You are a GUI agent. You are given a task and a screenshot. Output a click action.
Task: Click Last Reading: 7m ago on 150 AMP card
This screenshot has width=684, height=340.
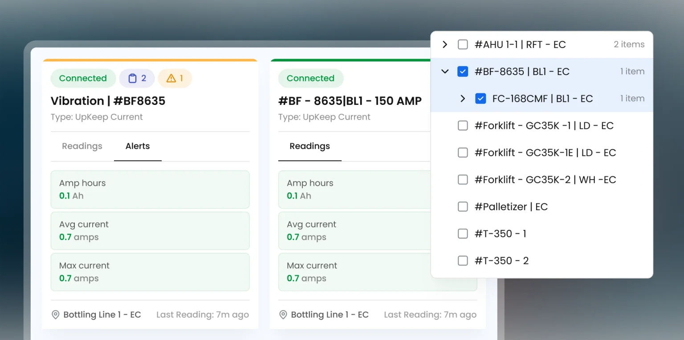click(430, 315)
